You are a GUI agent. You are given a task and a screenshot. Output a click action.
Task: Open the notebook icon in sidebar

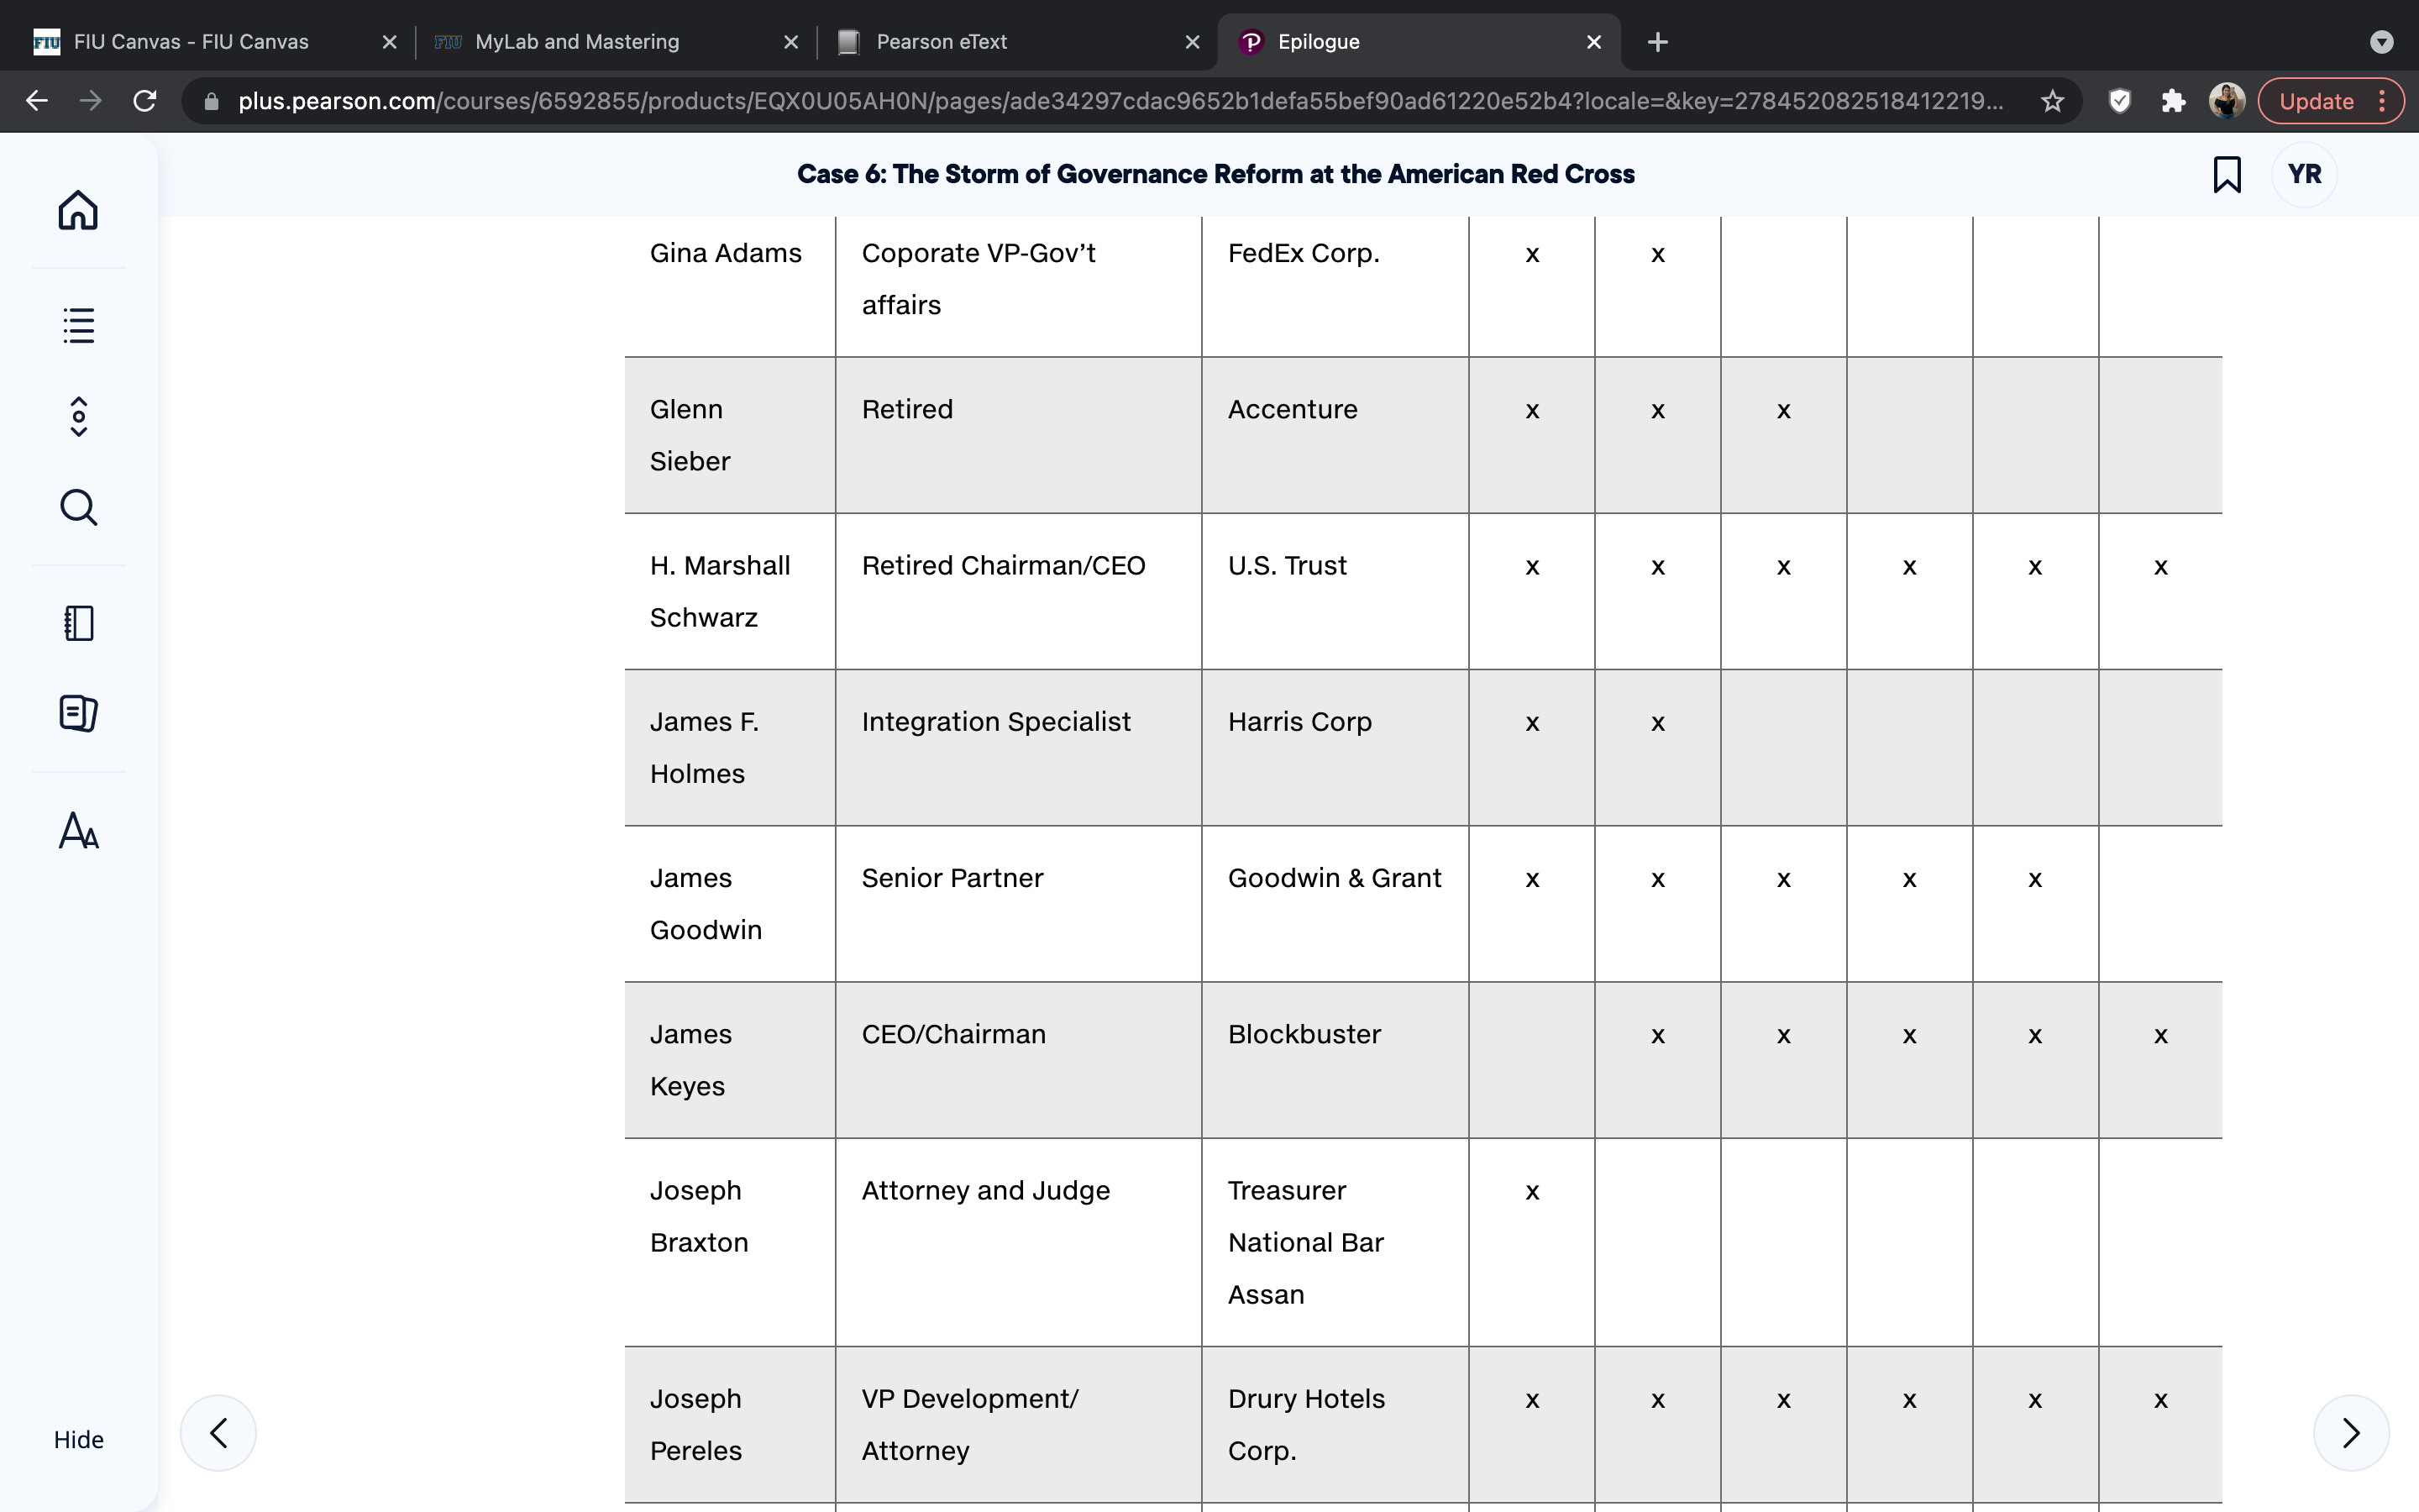78,623
